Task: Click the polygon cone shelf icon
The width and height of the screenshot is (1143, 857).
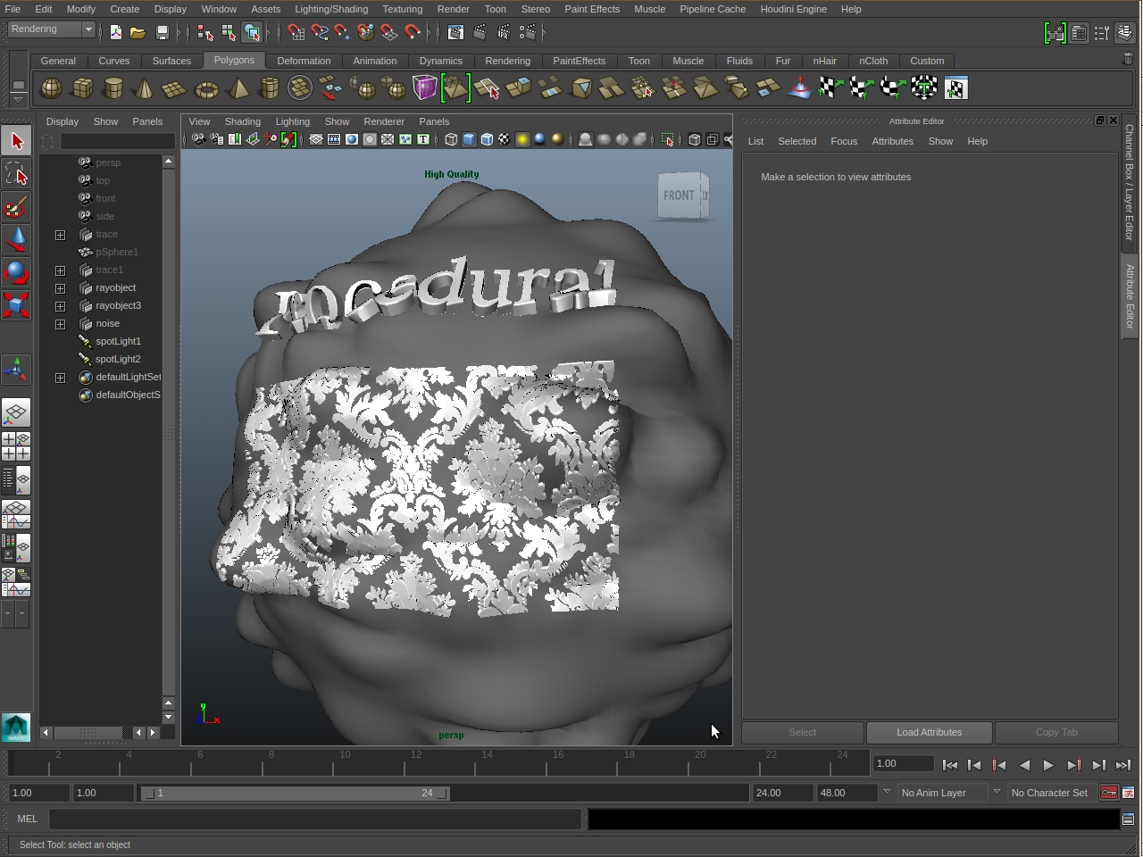Action: pyautogui.click(x=143, y=89)
